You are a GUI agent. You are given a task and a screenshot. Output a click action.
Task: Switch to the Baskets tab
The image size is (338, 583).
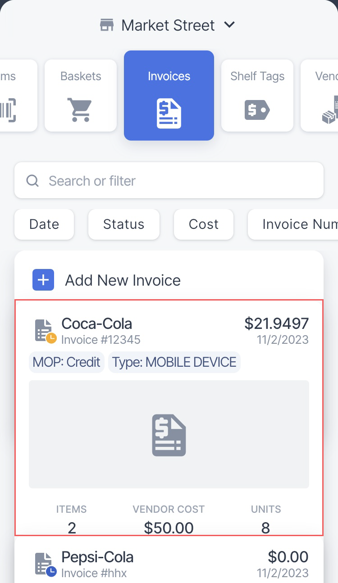(x=81, y=96)
